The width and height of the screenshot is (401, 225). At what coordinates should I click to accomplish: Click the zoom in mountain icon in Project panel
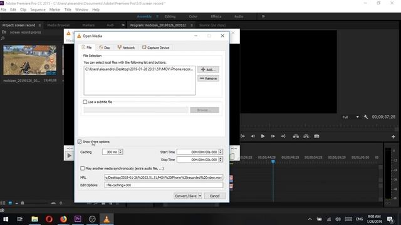click(x=53, y=203)
